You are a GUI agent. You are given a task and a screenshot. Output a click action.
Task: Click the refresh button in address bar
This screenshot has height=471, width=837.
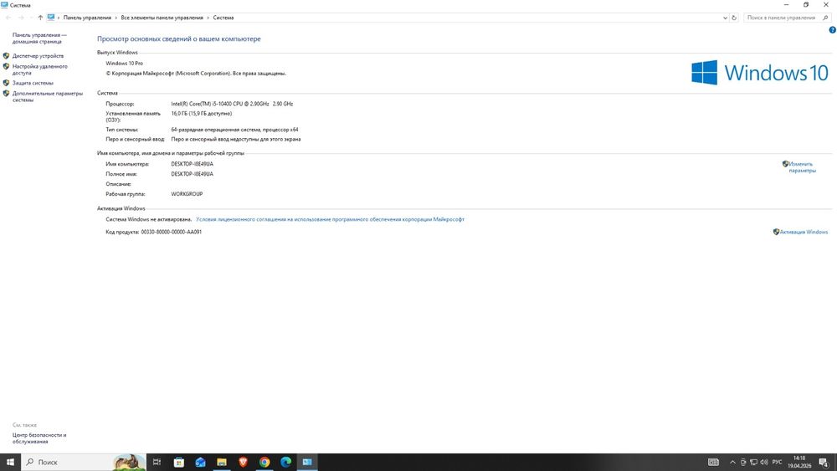click(734, 18)
